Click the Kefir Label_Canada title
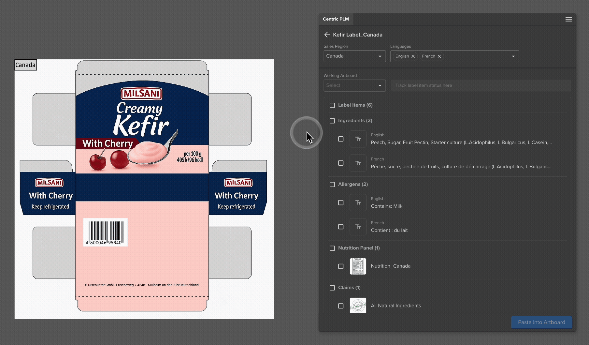This screenshot has width=589, height=345. pyautogui.click(x=358, y=35)
